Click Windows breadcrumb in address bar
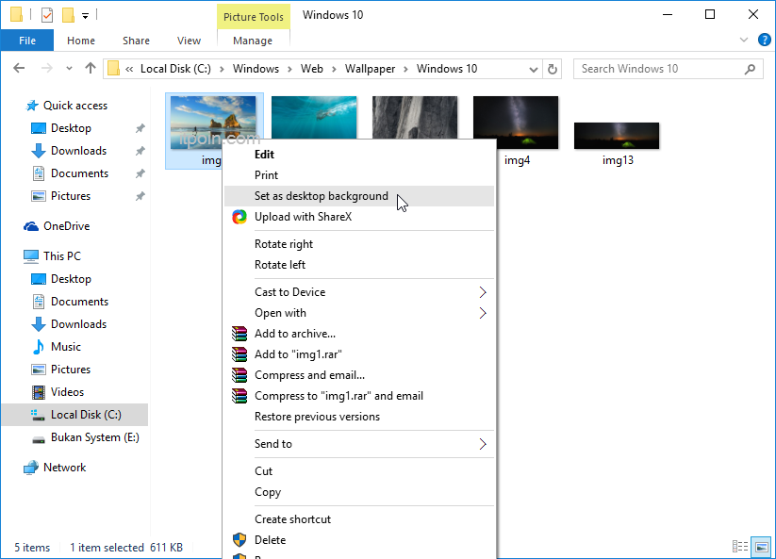Viewport: 776px width, 559px height. 256,69
